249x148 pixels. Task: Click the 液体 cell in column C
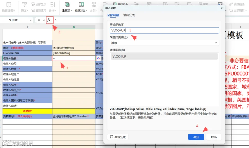[x=99, y=48]
